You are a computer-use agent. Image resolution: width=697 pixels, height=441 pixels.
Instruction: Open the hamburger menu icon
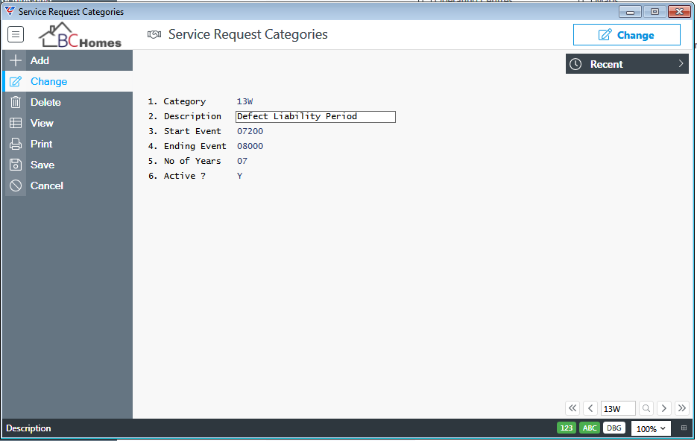tap(16, 34)
